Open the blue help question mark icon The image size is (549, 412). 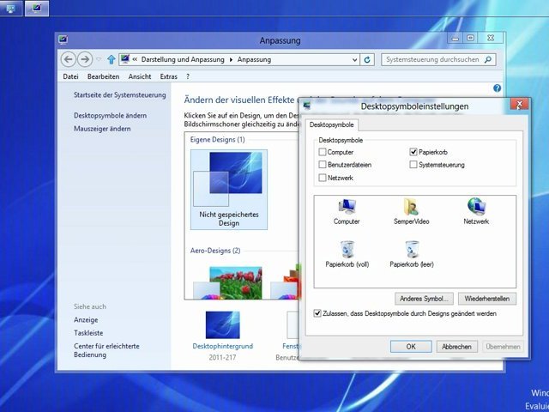(497, 88)
